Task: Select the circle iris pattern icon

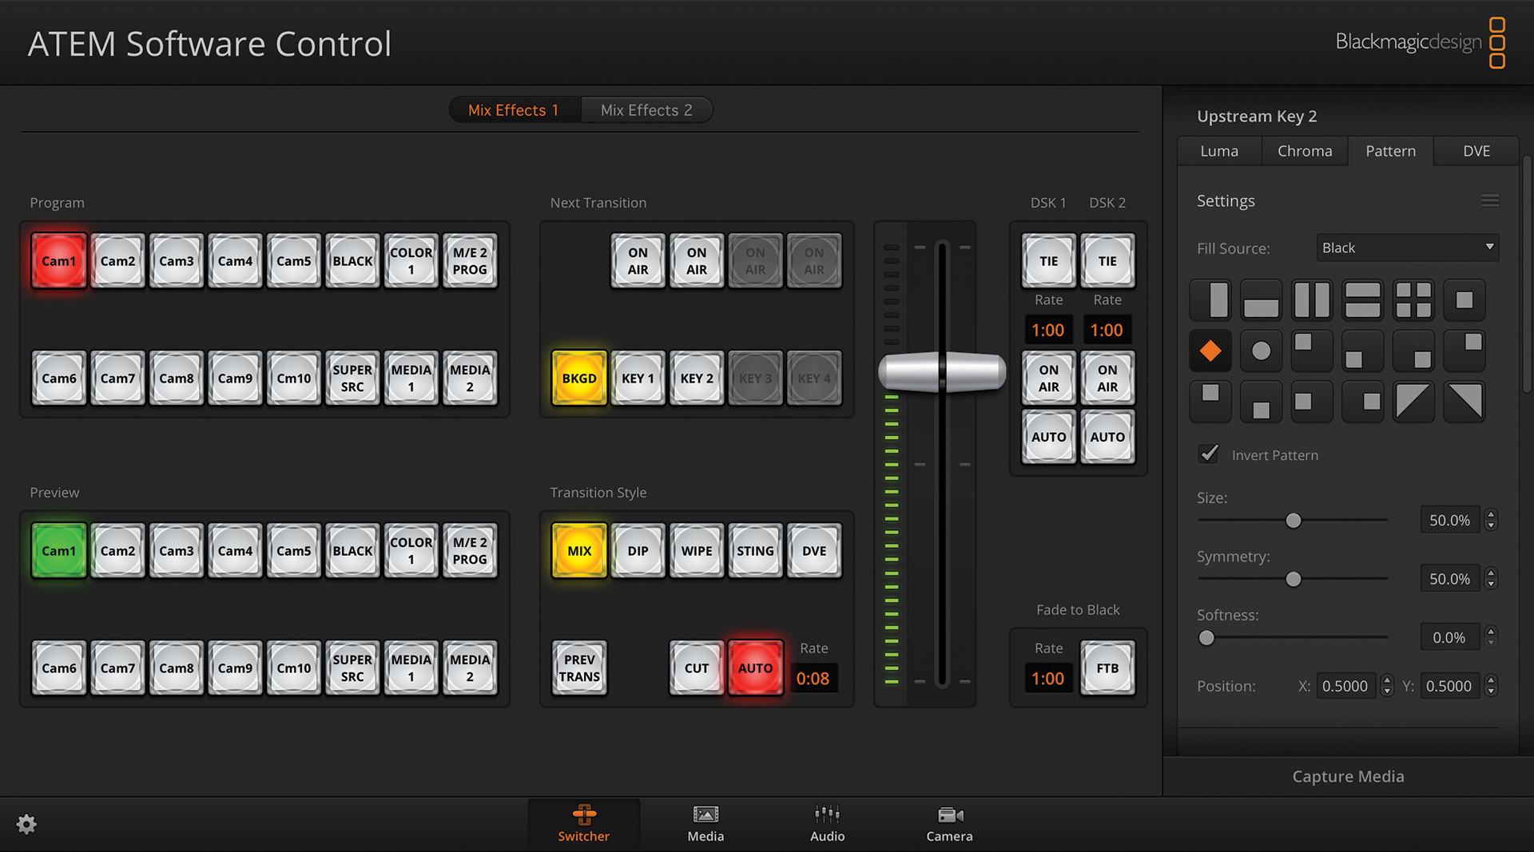Action: point(1261,351)
